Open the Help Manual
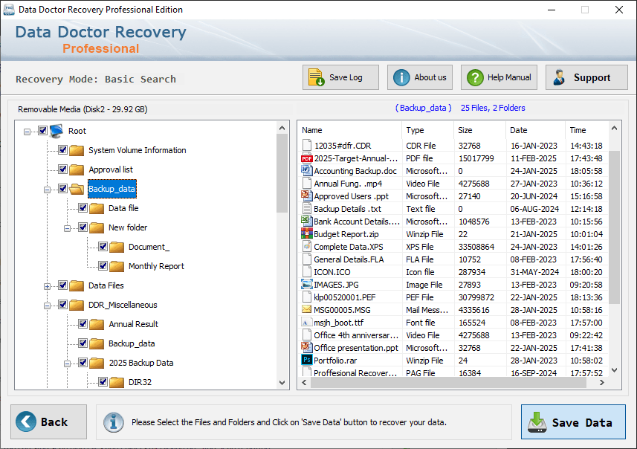Screen dimensions: 637x449 (x=499, y=77)
